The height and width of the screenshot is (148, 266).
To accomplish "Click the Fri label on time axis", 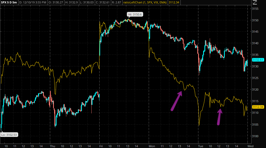I will [101, 146].
